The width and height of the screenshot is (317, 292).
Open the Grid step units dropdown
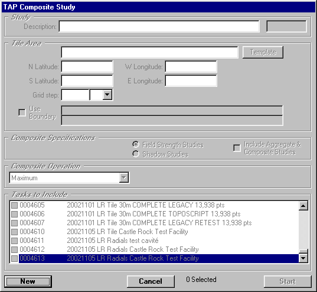(x=107, y=95)
